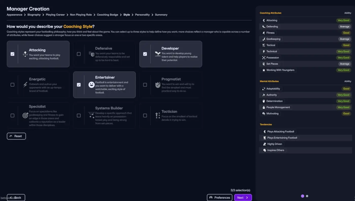Click the Adaptability attribute icon
355x201 pixels.
tap(264, 89)
